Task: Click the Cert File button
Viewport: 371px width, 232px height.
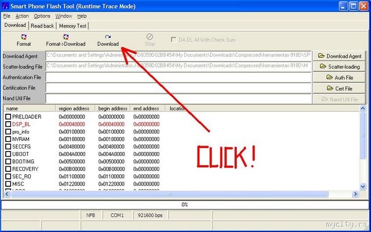Action: 339,89
